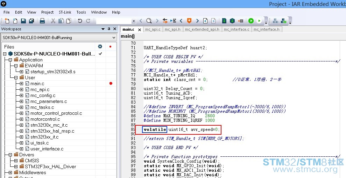
Task: Create a new document with toolbar icon
Action: [7, 21]
